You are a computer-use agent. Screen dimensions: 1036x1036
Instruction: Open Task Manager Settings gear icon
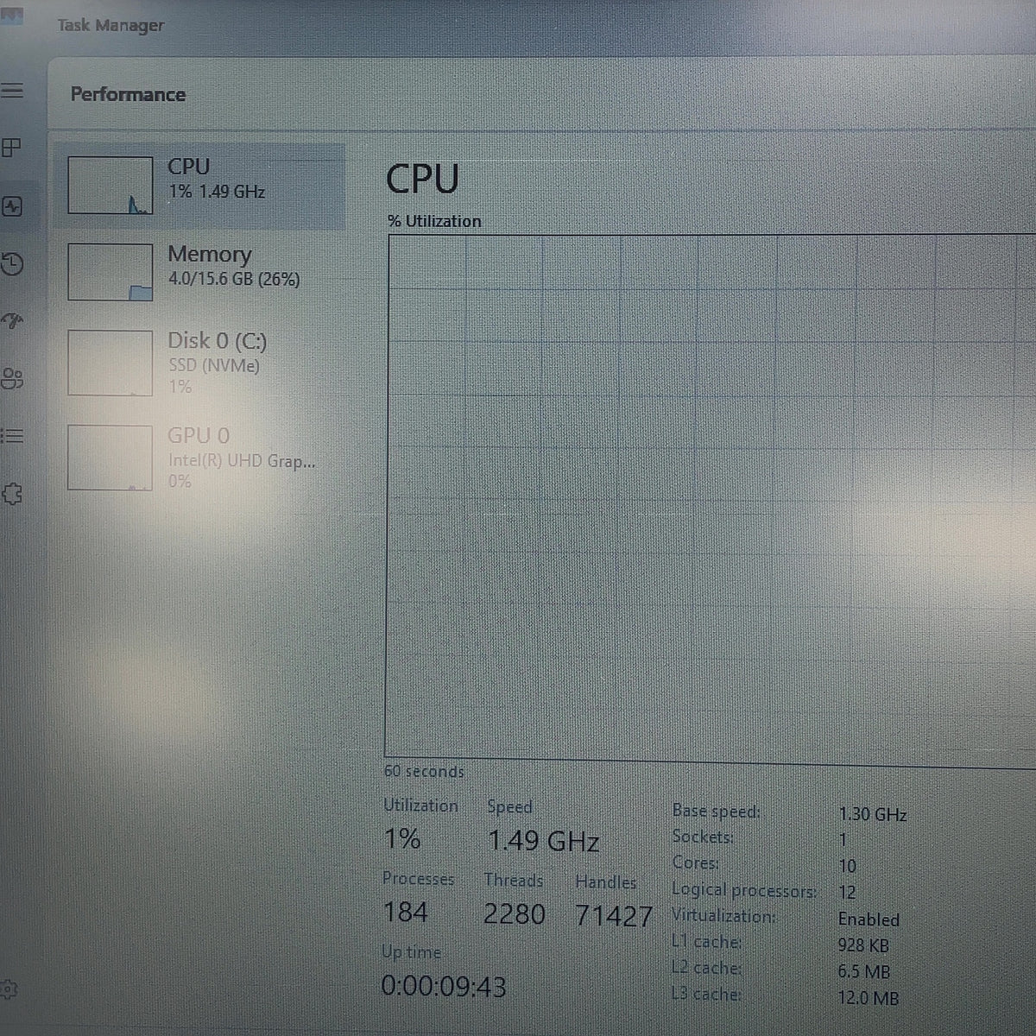click(8, 989)
